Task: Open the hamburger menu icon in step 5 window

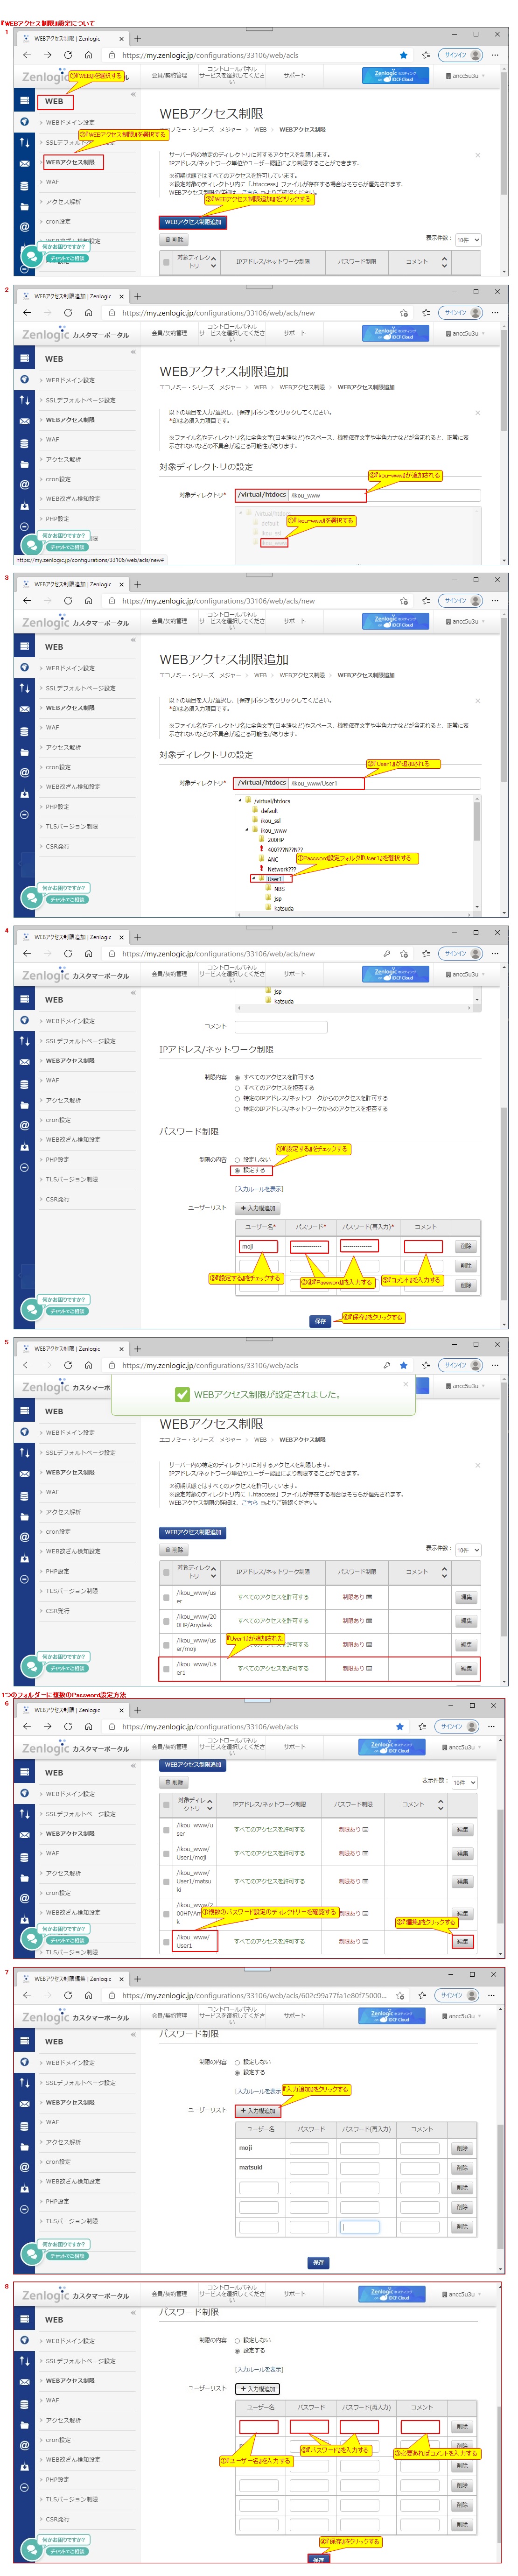Action: pos(24,1411)
